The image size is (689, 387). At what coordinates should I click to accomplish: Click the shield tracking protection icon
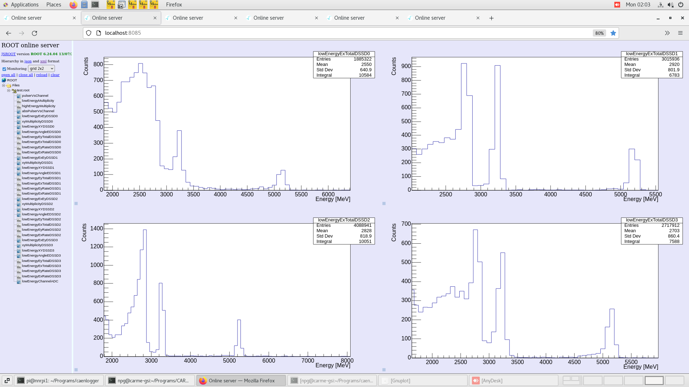click(89, 33)
